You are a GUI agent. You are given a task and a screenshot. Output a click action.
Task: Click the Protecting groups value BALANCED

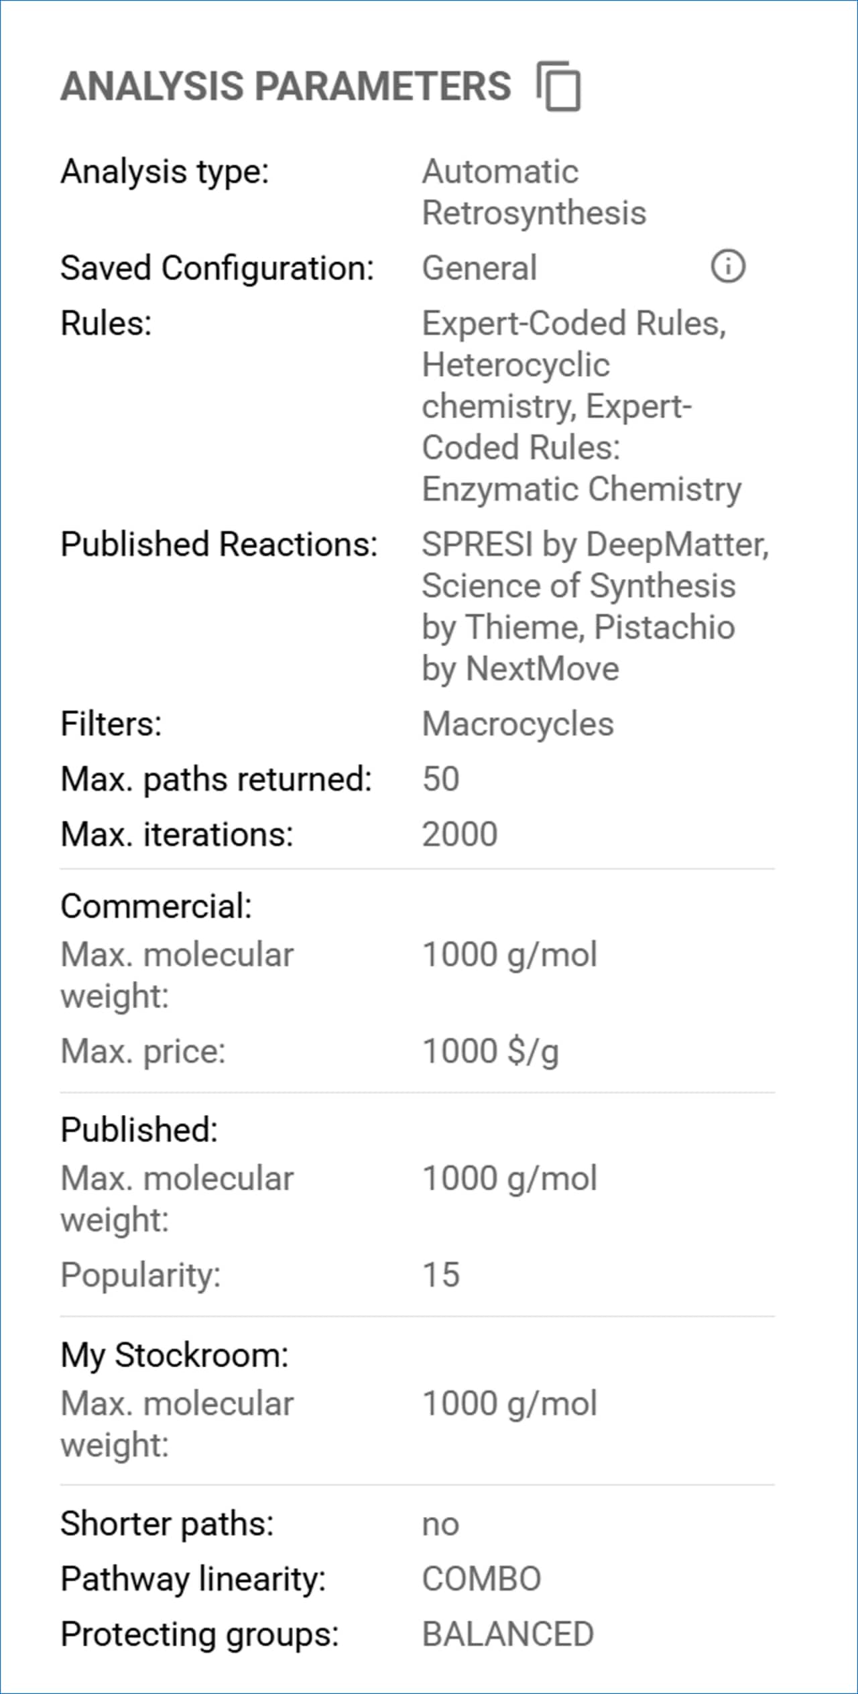pos(508,1634)
